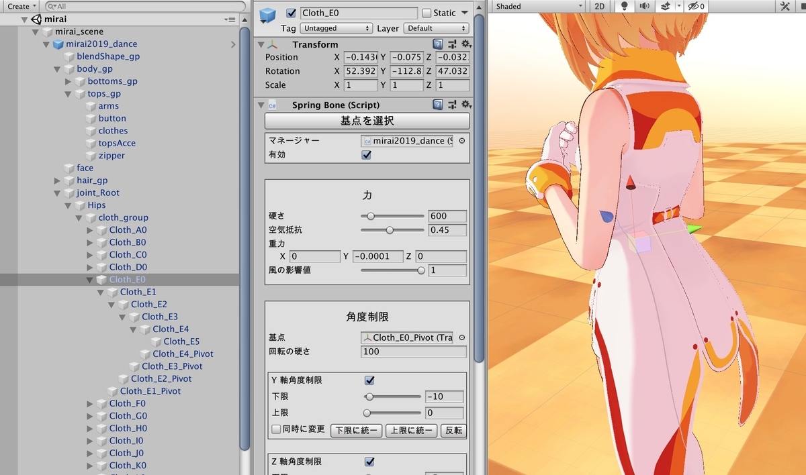Click the Unity logo icon beside mirai scene
The image size is (806, 475).
(36, 19)
